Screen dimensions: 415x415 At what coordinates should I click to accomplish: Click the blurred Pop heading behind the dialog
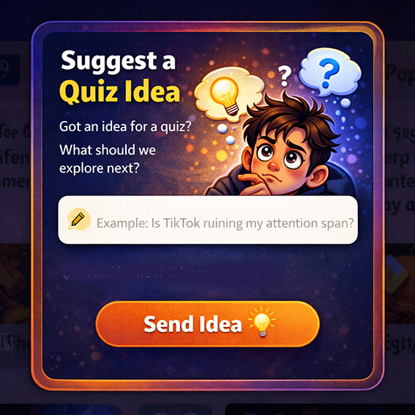pos(400,74)
